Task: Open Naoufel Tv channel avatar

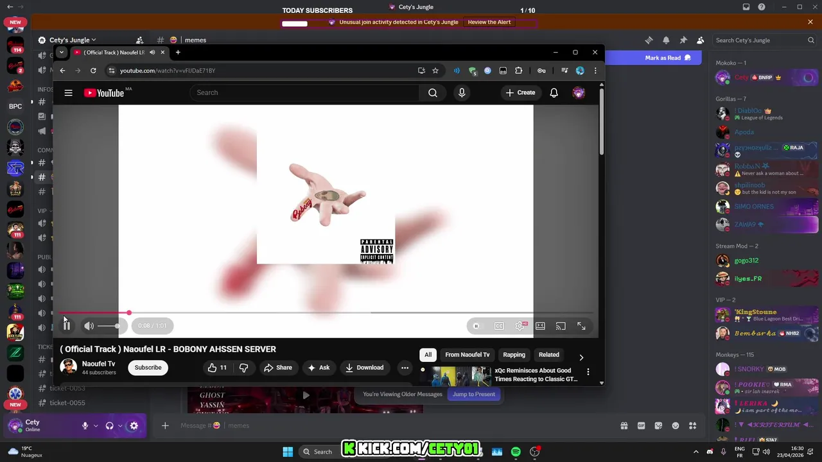Action: tap(68, 367)
